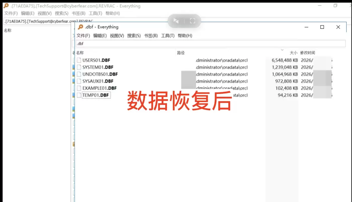Select the UNDOTBS01.DBF file name
352x202 pixels.
coord(100,74)
